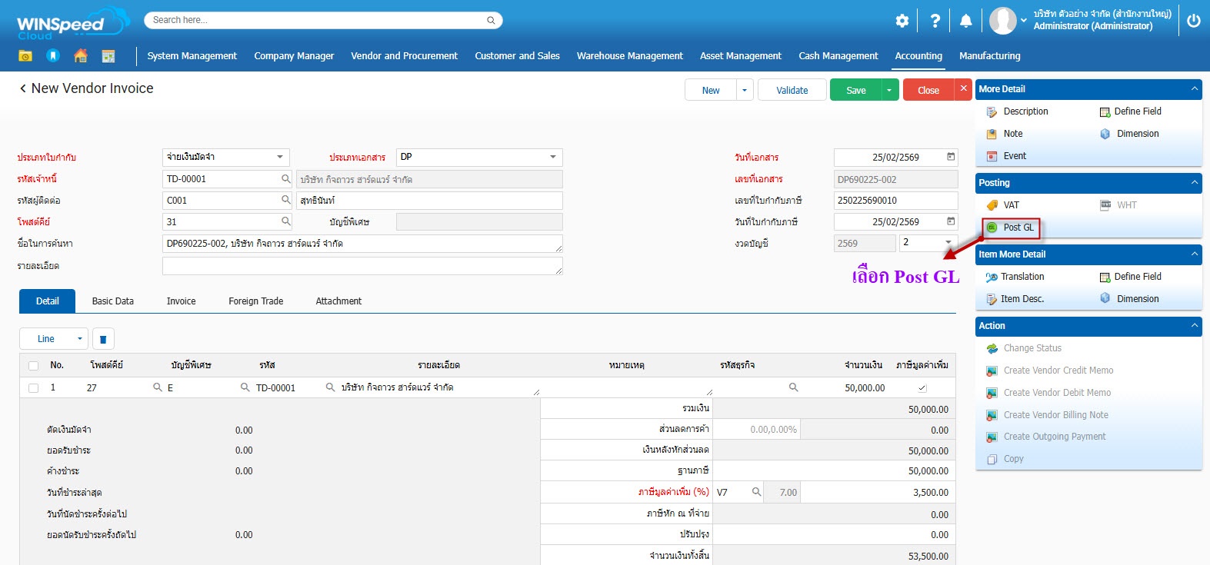Click the home icon in the toolbar

click(81, 56)
